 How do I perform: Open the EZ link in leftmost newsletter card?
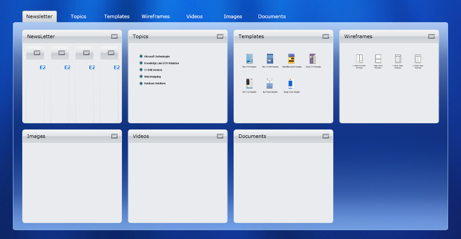click(x=43, y=68)
